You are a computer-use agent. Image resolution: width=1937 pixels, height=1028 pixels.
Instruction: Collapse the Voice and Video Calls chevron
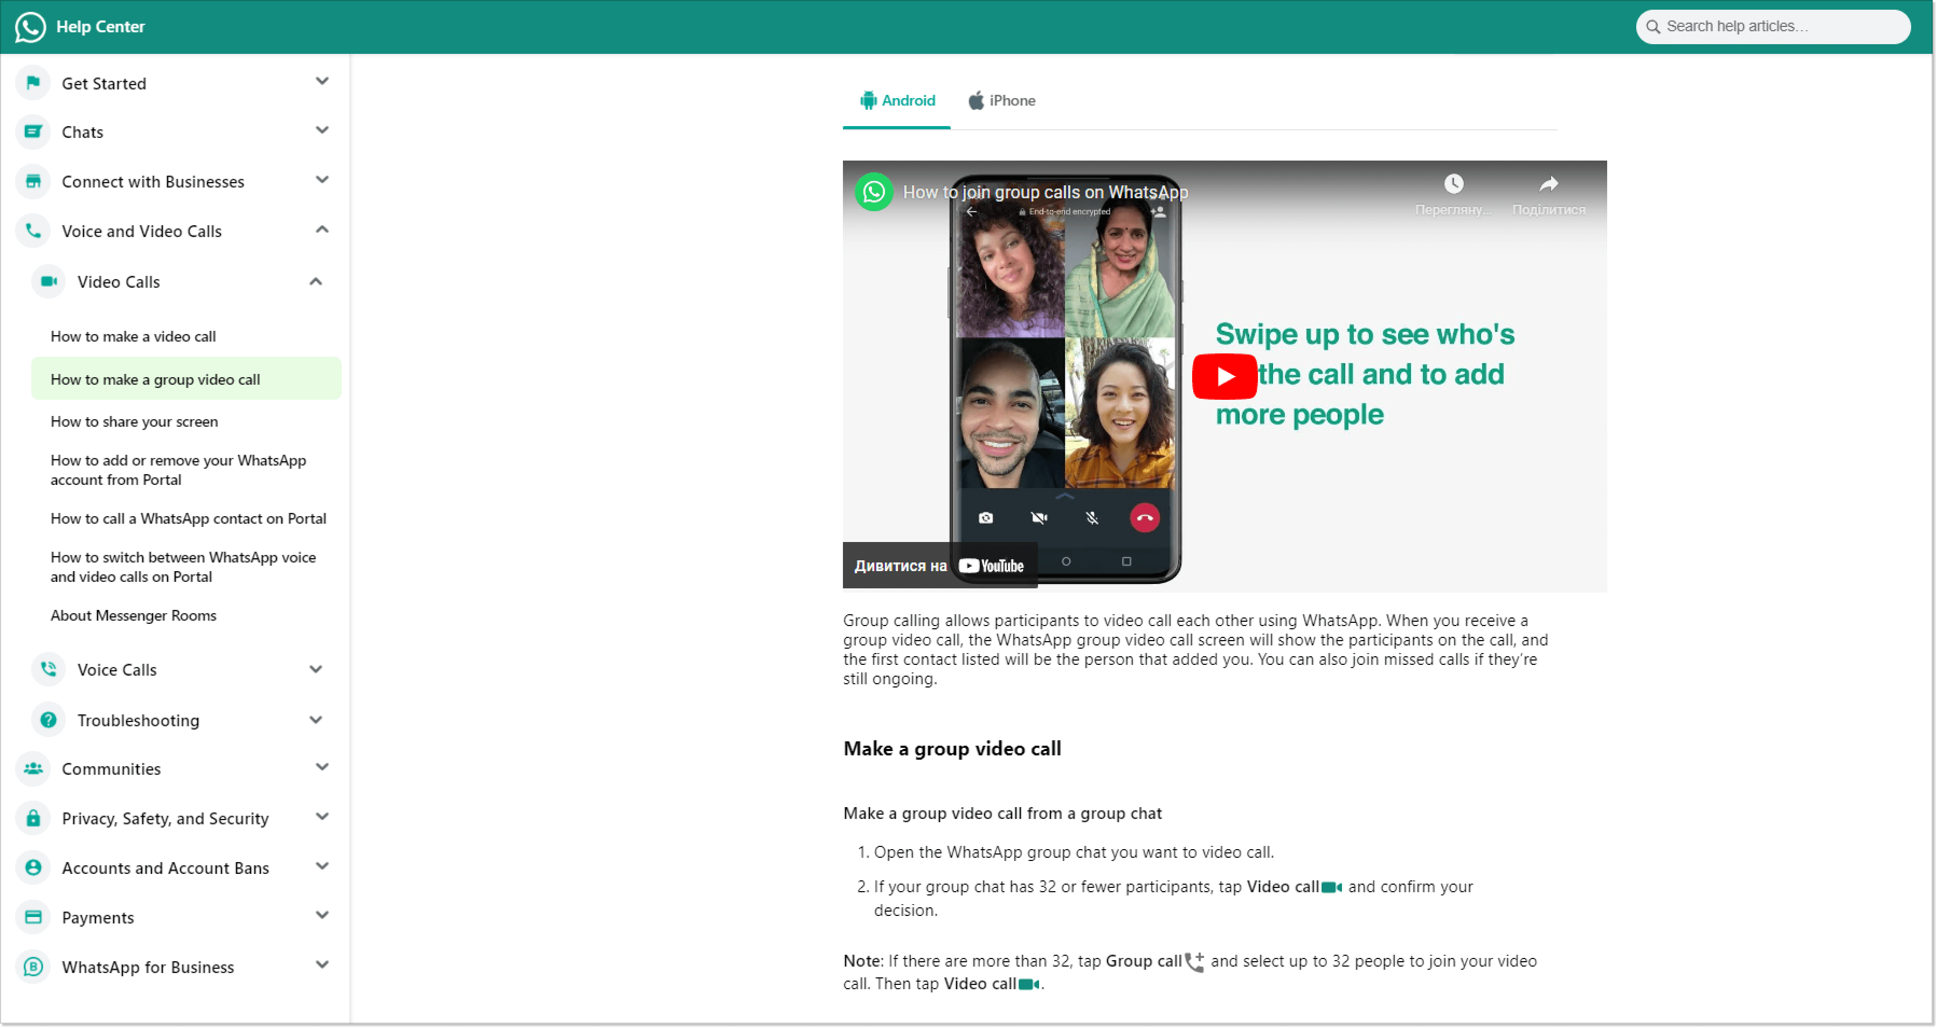click(x=322, y=230)
